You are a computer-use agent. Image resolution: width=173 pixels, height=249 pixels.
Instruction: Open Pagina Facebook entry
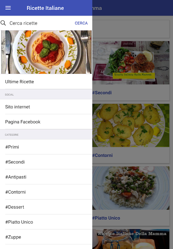46,122
